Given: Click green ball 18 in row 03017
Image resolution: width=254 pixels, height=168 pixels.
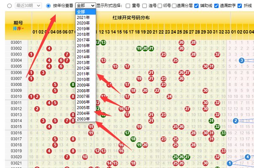Looking at the screenshot, I should point(133,139).
